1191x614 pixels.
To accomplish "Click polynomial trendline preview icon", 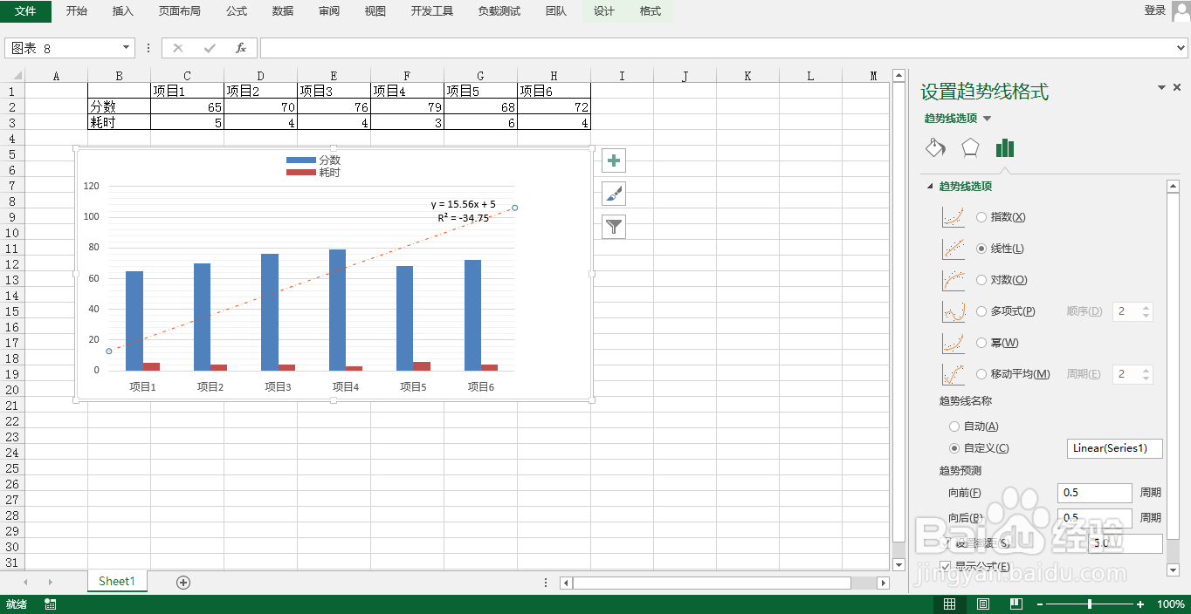I will pos(953,311).
